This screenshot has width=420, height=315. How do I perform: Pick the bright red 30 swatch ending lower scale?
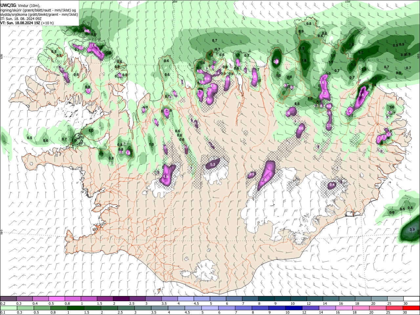411,308
